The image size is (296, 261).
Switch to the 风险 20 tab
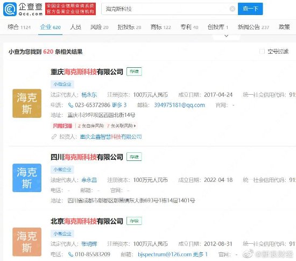tap(100, 27)
